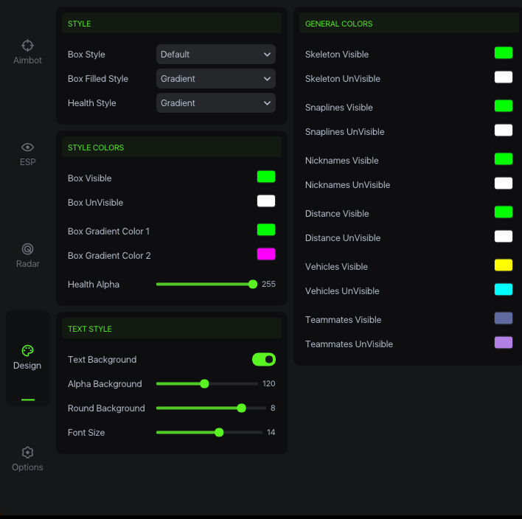Select the Skeleton UnVisible white swatch
Image resolution: width=522 pixels, height=519 pixels.
pos(503,77)
